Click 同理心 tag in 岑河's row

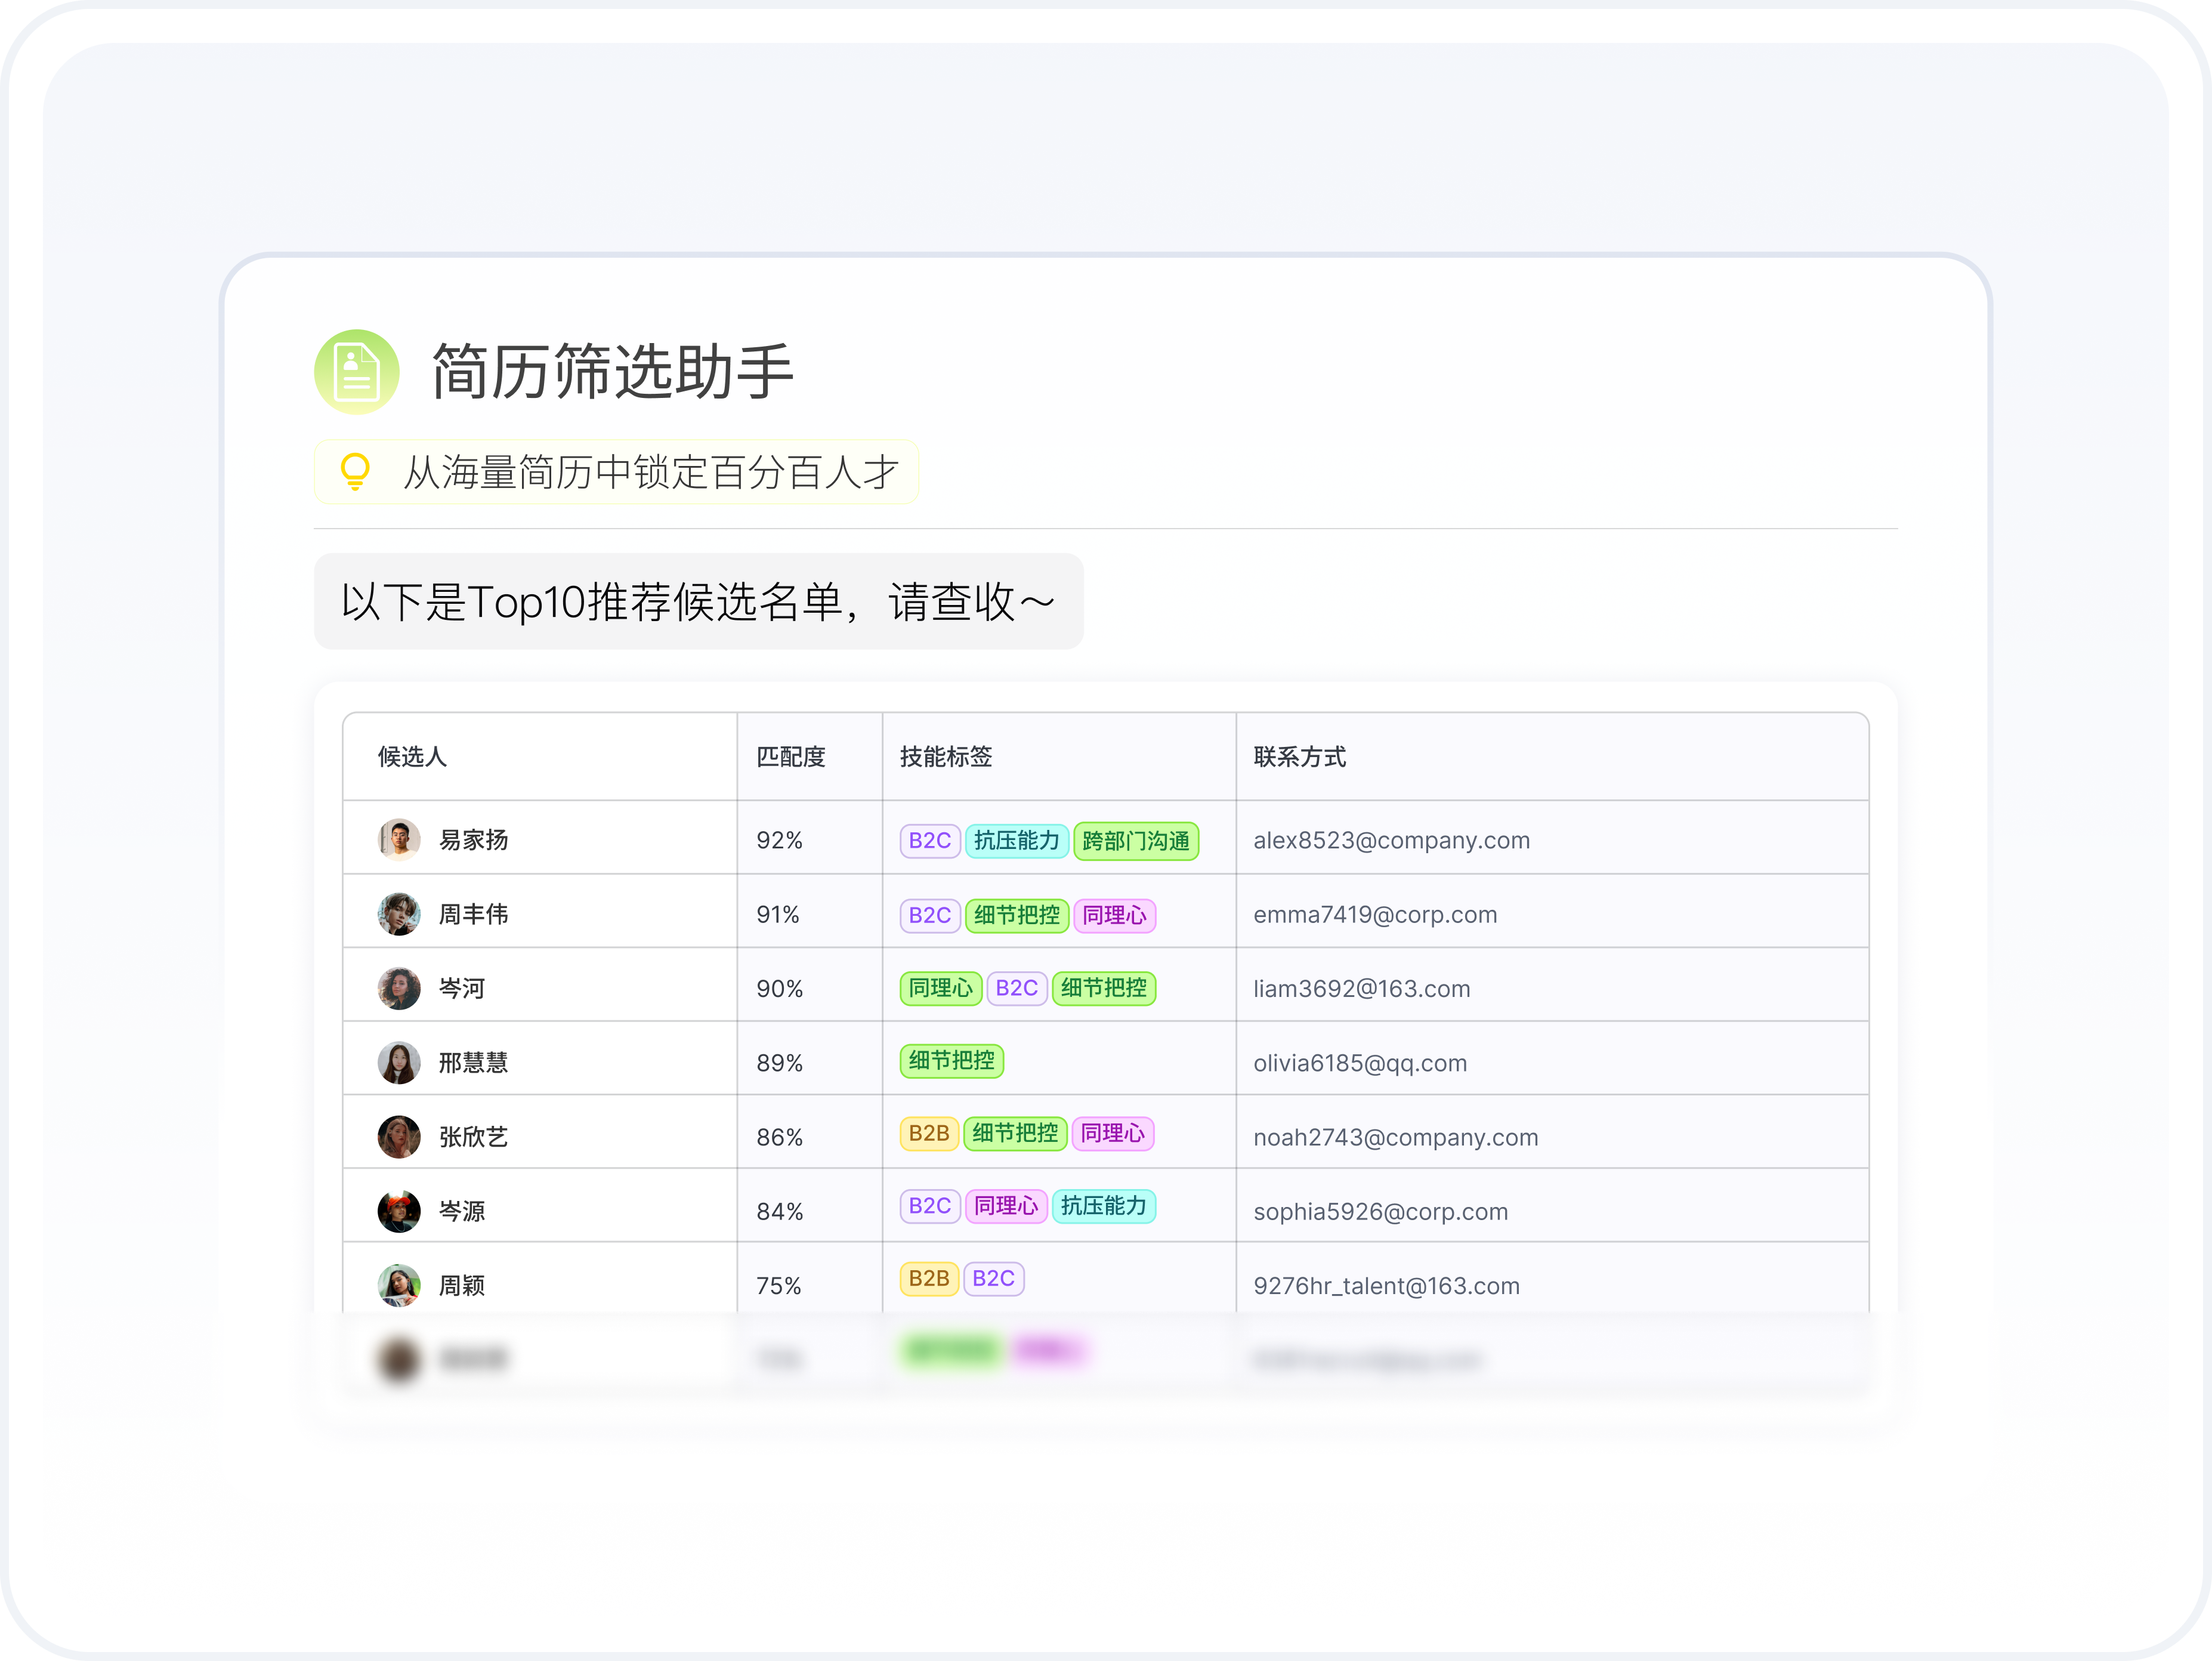(x=941, y=988)
